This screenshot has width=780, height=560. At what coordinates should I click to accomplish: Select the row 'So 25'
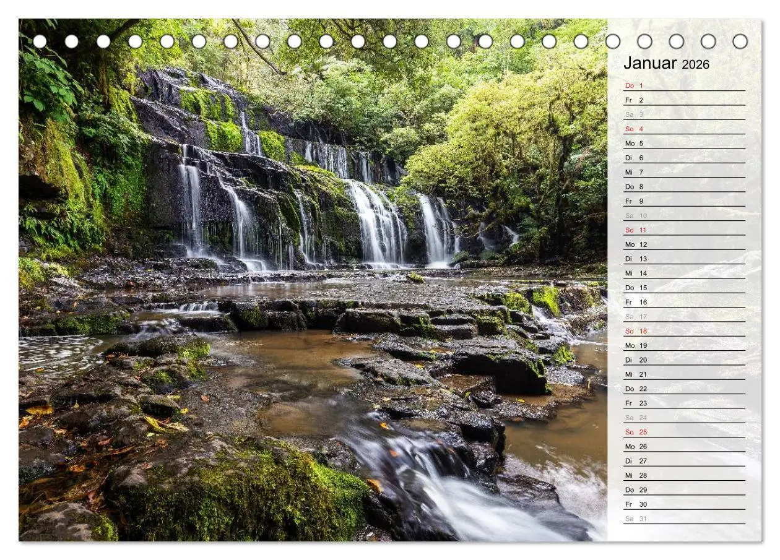(x=684, y=431)
